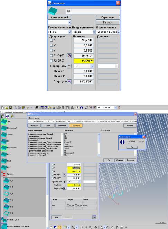Select the radio circle in bottom toolbar
Screen dimensions: 168x229
coord(51,227)
